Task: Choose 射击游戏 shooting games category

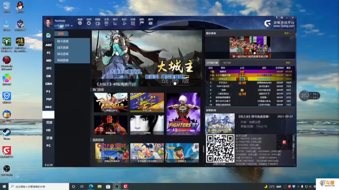Action: tap(63, 54)
